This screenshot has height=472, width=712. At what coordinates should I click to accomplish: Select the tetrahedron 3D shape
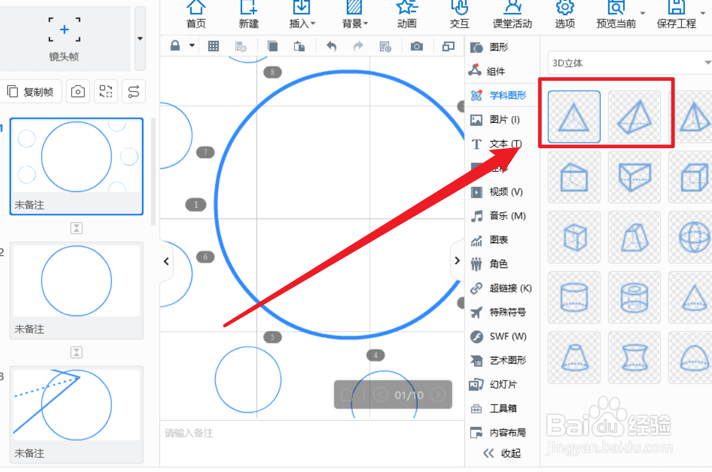[574, 117]
